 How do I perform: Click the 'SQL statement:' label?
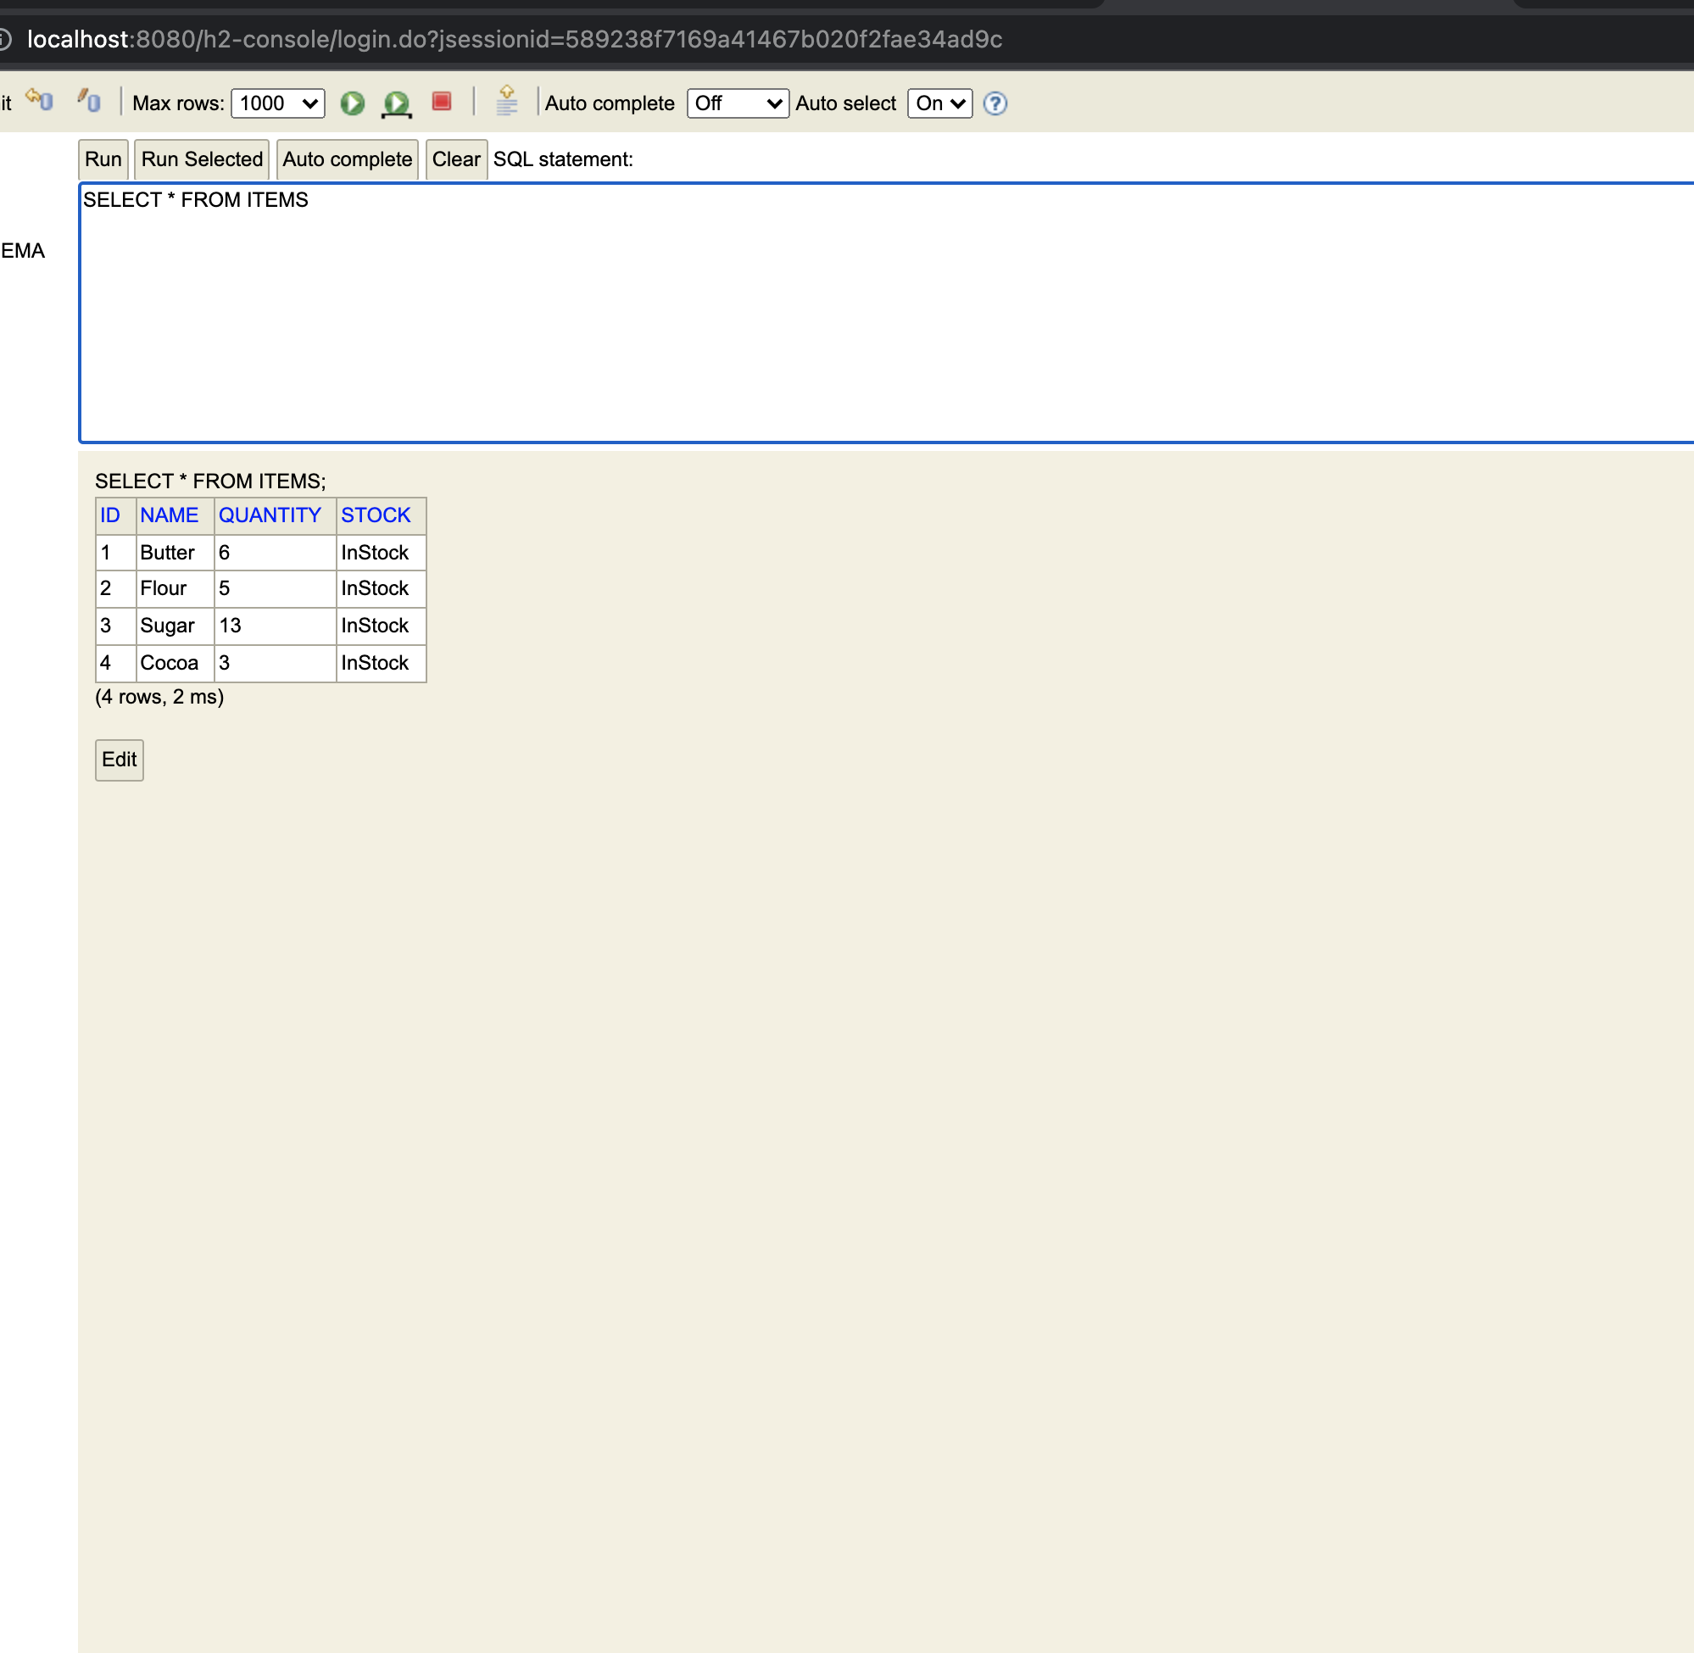pyautogui.click(x=564, y=159)
